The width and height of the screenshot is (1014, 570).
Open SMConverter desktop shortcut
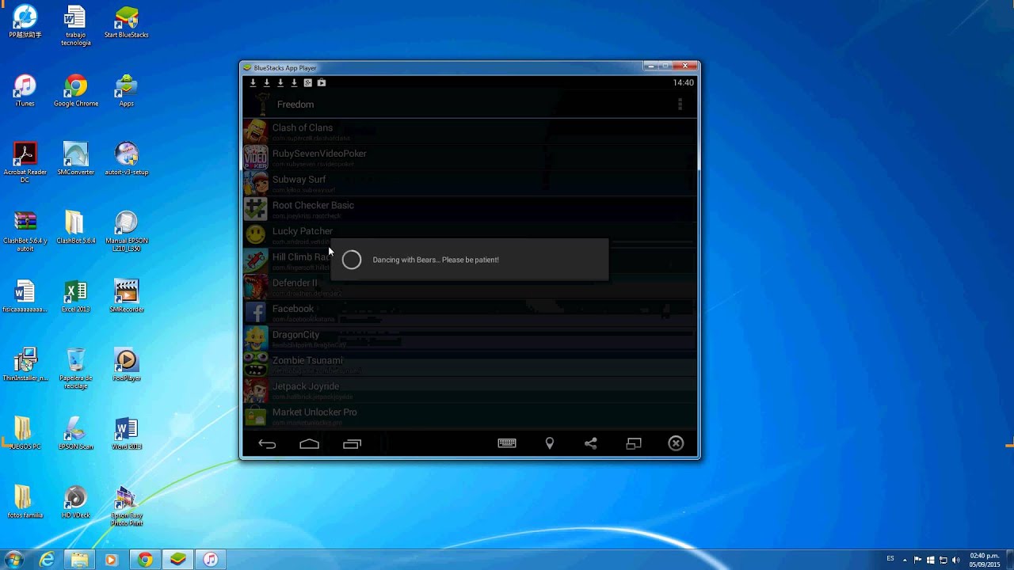(76, 159)
